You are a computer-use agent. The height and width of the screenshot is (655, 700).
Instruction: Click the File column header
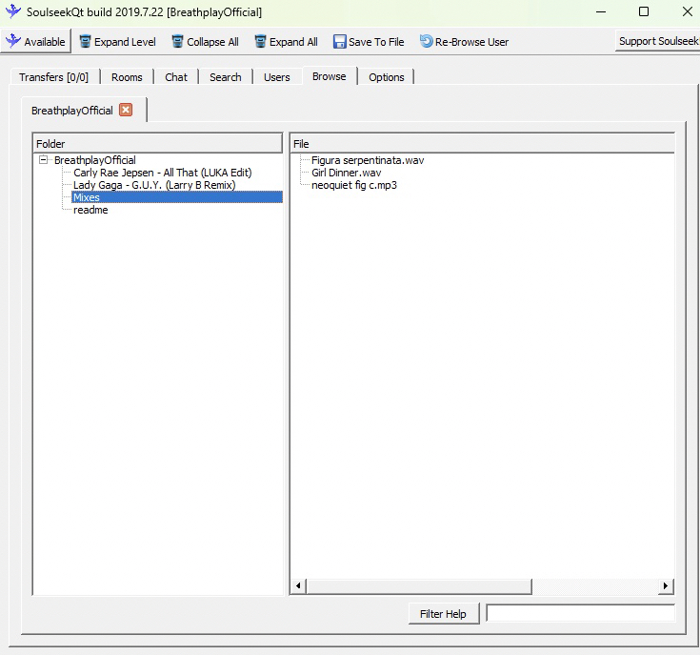click(x=482, y=143)
